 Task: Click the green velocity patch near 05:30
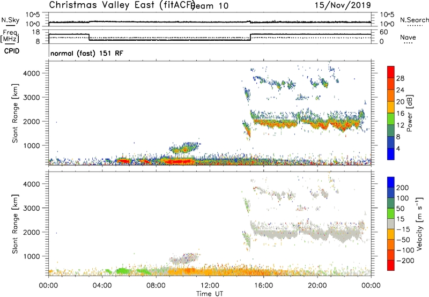pyautogui.click(x=122, y=271)
